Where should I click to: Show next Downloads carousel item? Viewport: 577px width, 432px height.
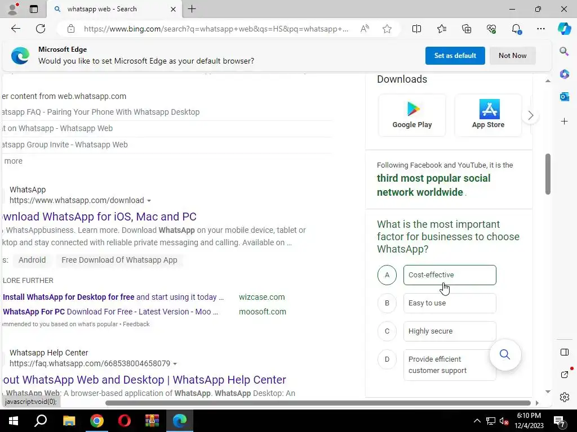tap(530, 115)
